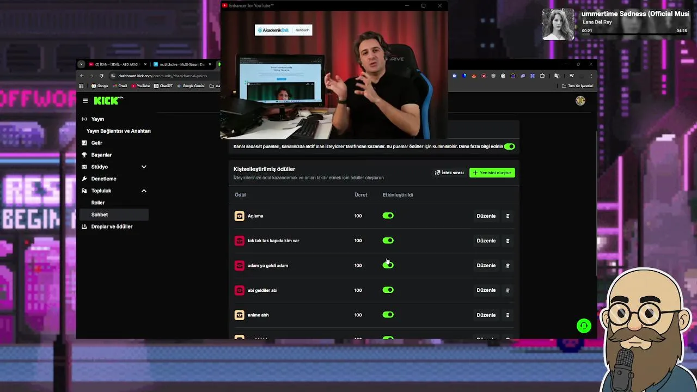Open the Gmail bookmark
Screen dimensions: 697x392
120,86
